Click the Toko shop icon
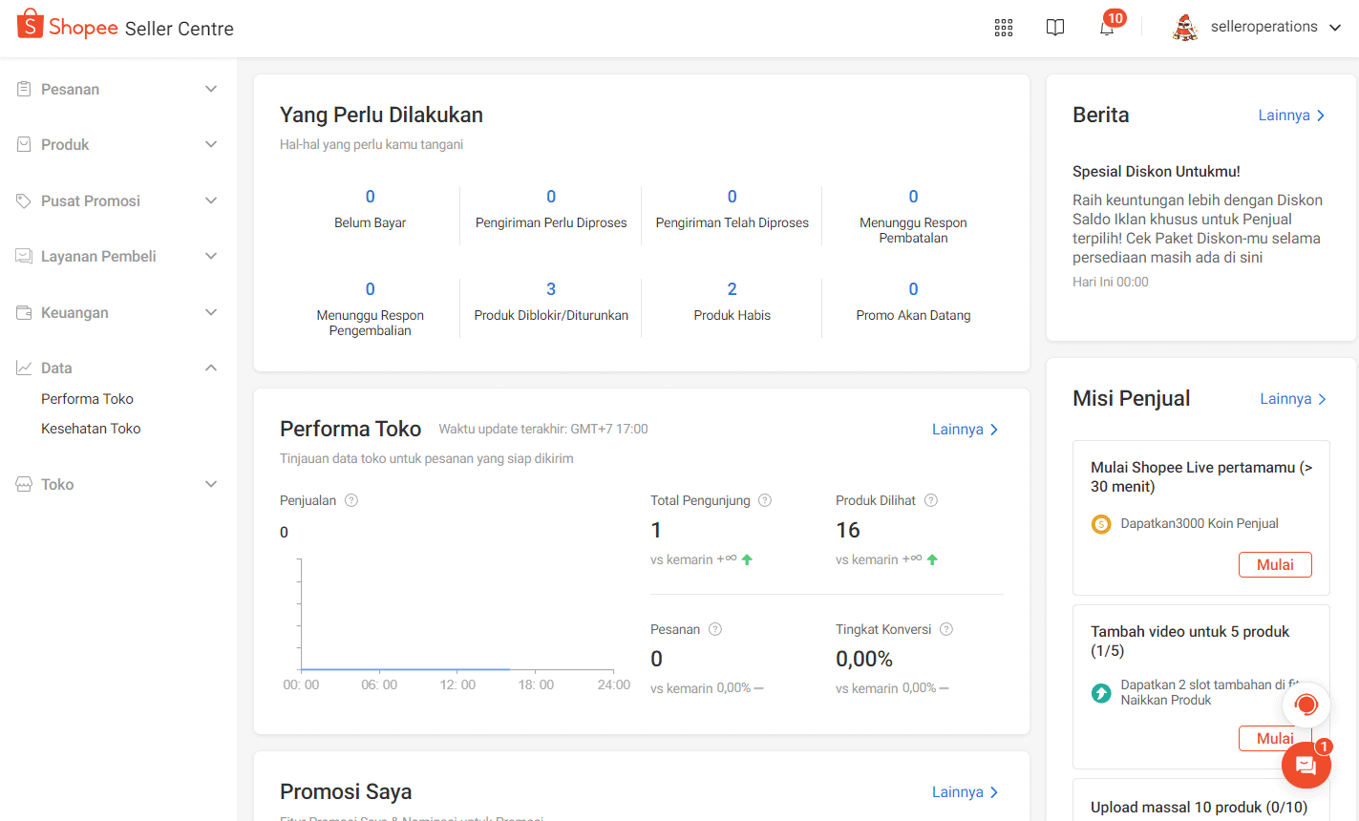 tap(24, 484)
